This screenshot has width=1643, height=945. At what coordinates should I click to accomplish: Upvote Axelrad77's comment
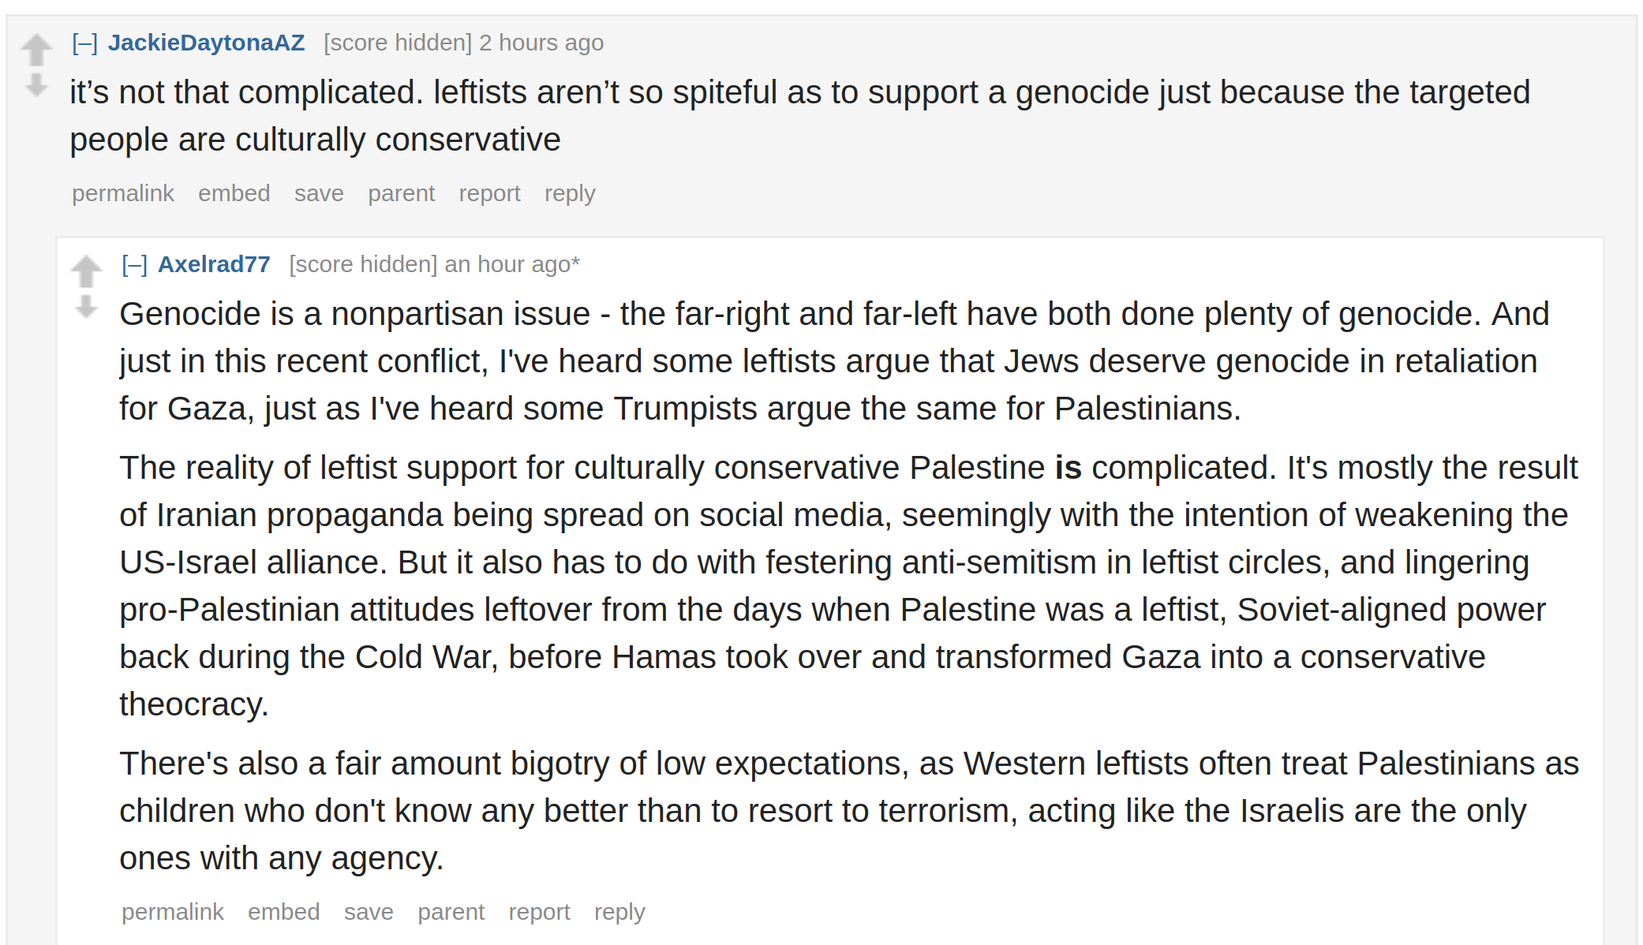(86, 271)
